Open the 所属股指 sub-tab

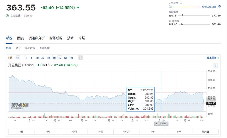(x=45, y=48)
